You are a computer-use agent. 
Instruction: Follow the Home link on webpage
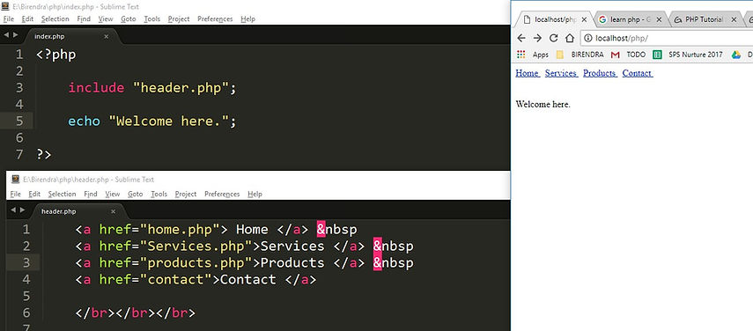pos(528,73)
